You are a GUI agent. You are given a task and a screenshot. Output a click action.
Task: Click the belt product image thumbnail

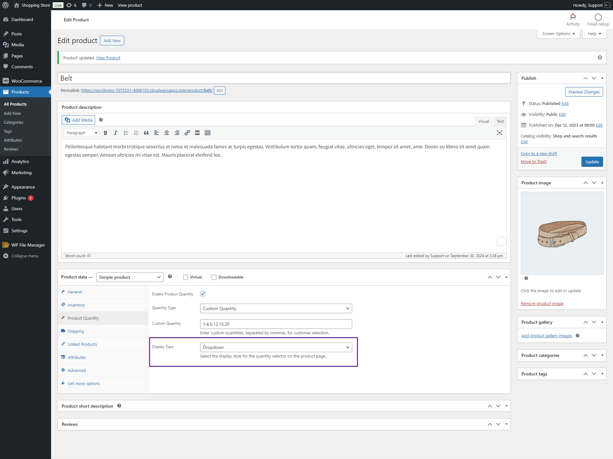click(562, 233)
